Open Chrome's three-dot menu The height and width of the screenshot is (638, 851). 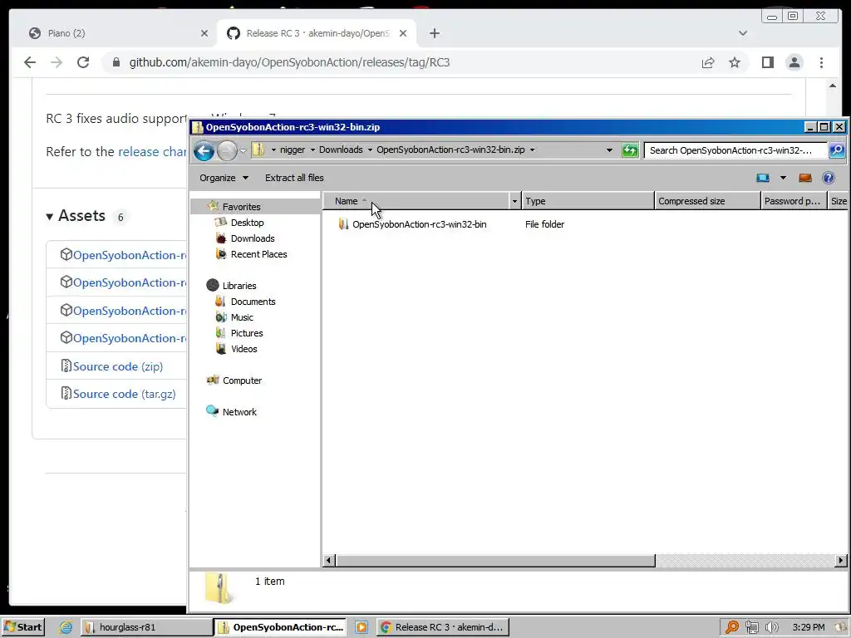(x=821, y=62)
